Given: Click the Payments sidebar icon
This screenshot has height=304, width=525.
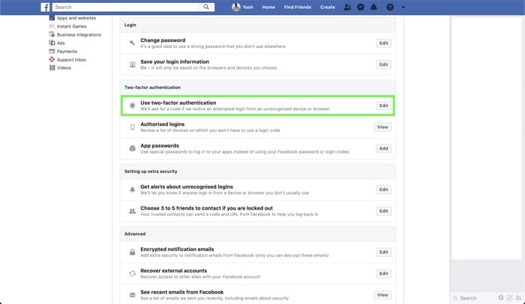Looking at the screenshot, I should (52, 51).
